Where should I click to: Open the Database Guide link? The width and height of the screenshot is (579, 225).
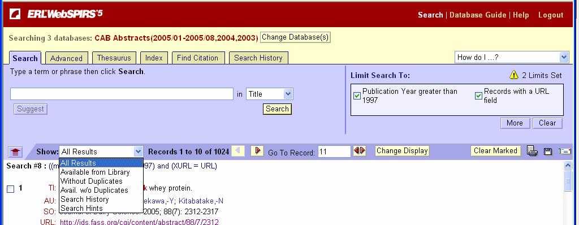pos(478,15)
